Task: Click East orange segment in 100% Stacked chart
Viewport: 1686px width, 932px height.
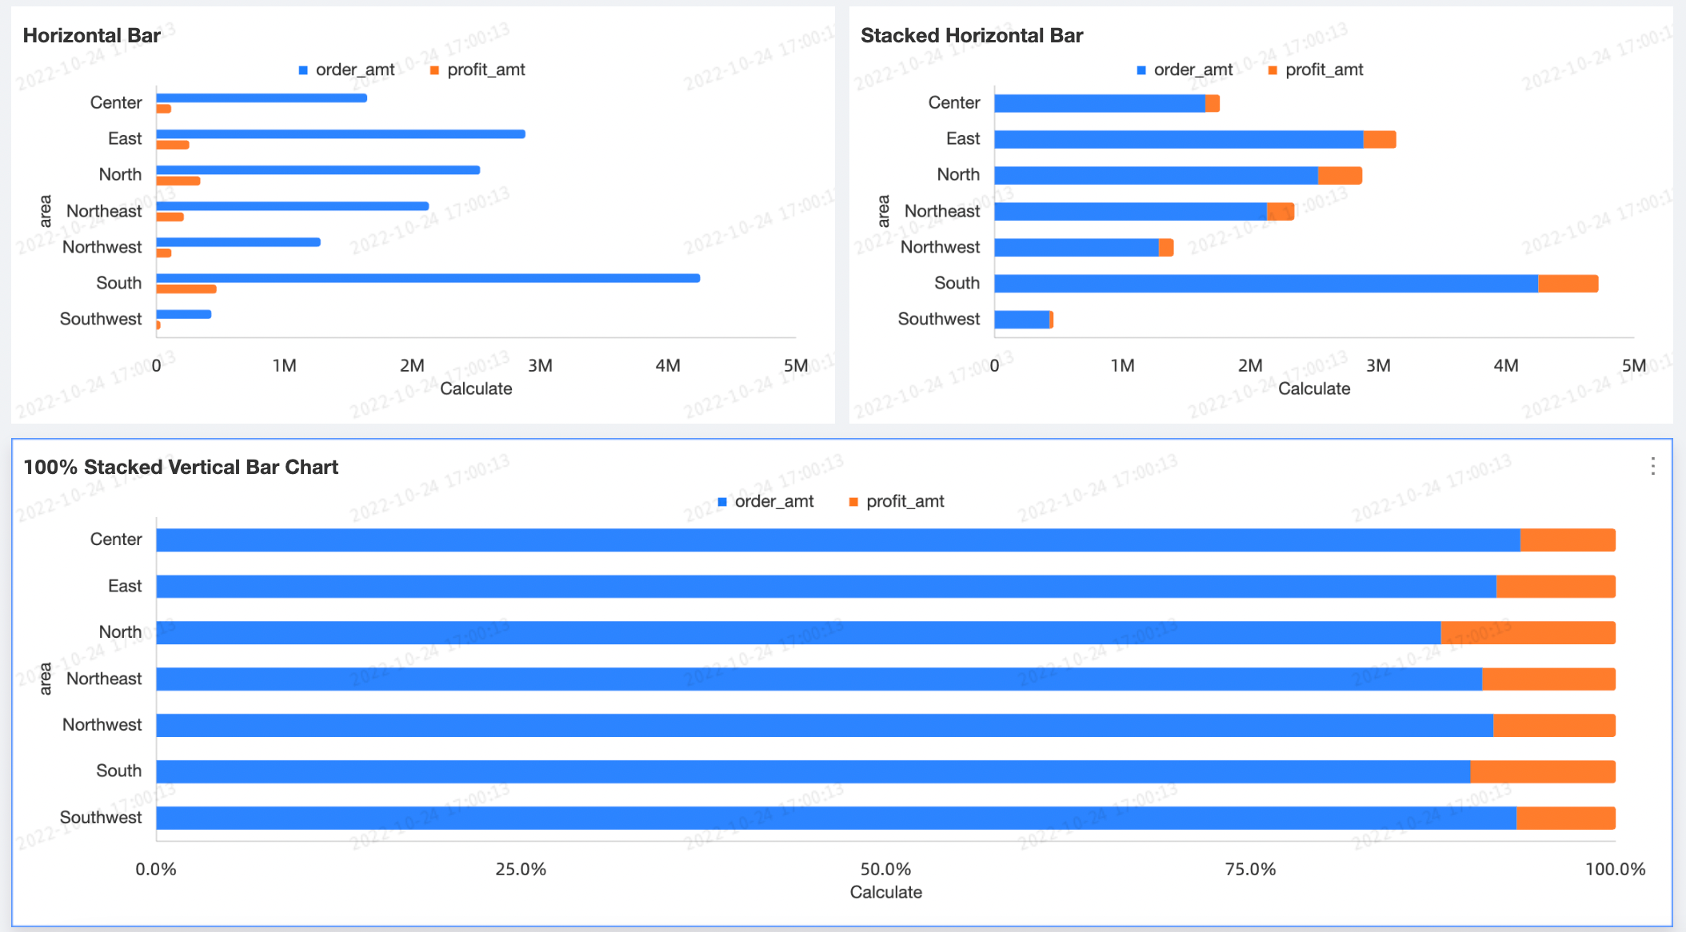Action: [1556, 587]
